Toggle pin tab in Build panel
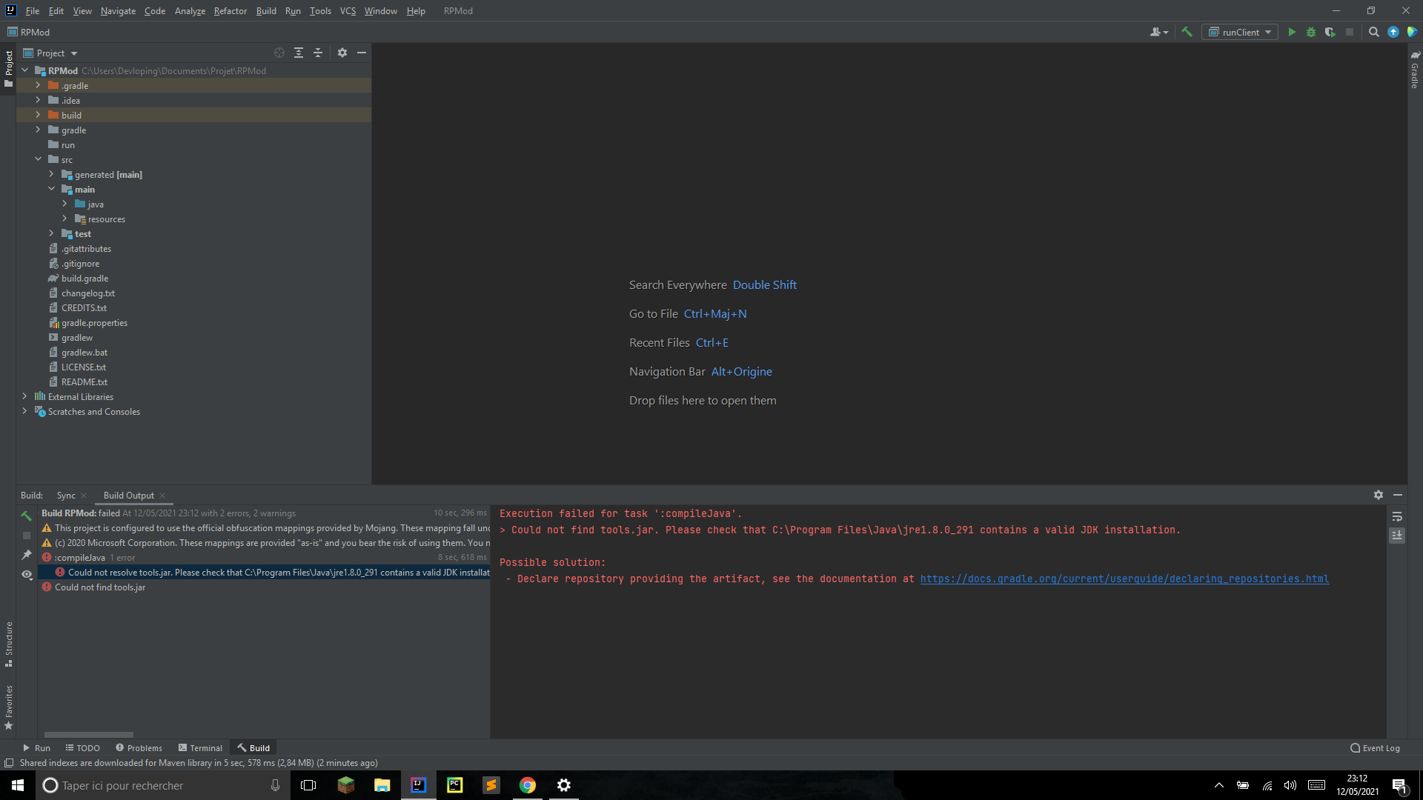The image size is (1423, 800). point(27,555)
